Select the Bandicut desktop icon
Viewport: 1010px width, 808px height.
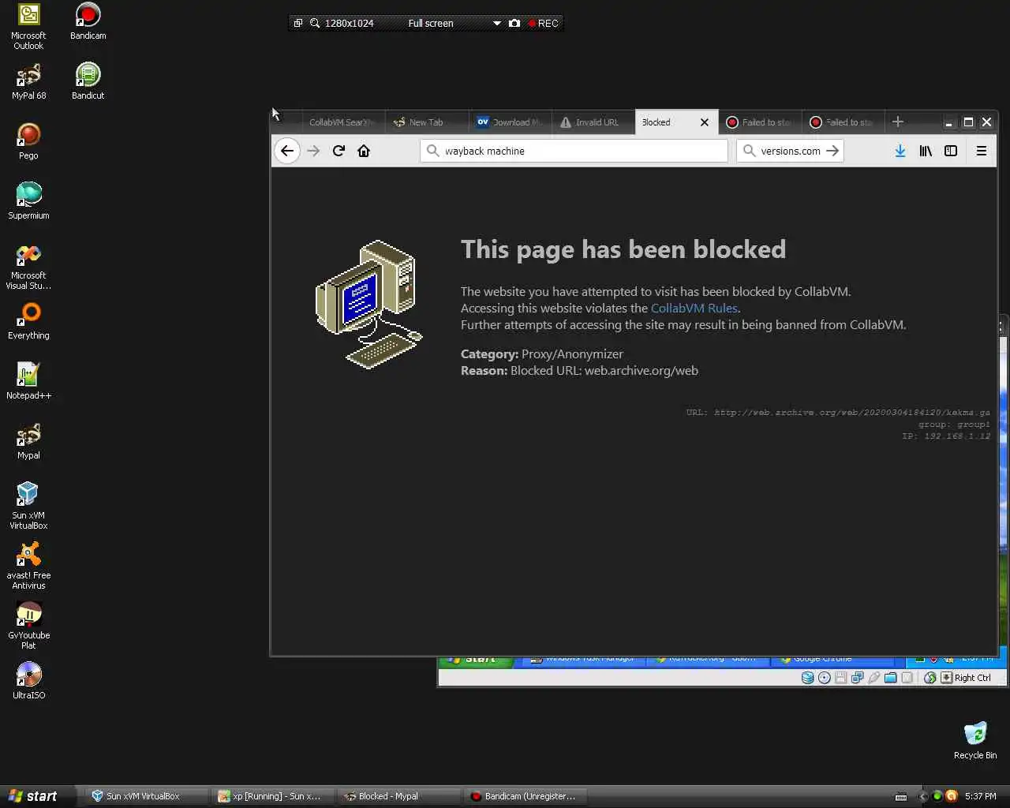(88, 81)
